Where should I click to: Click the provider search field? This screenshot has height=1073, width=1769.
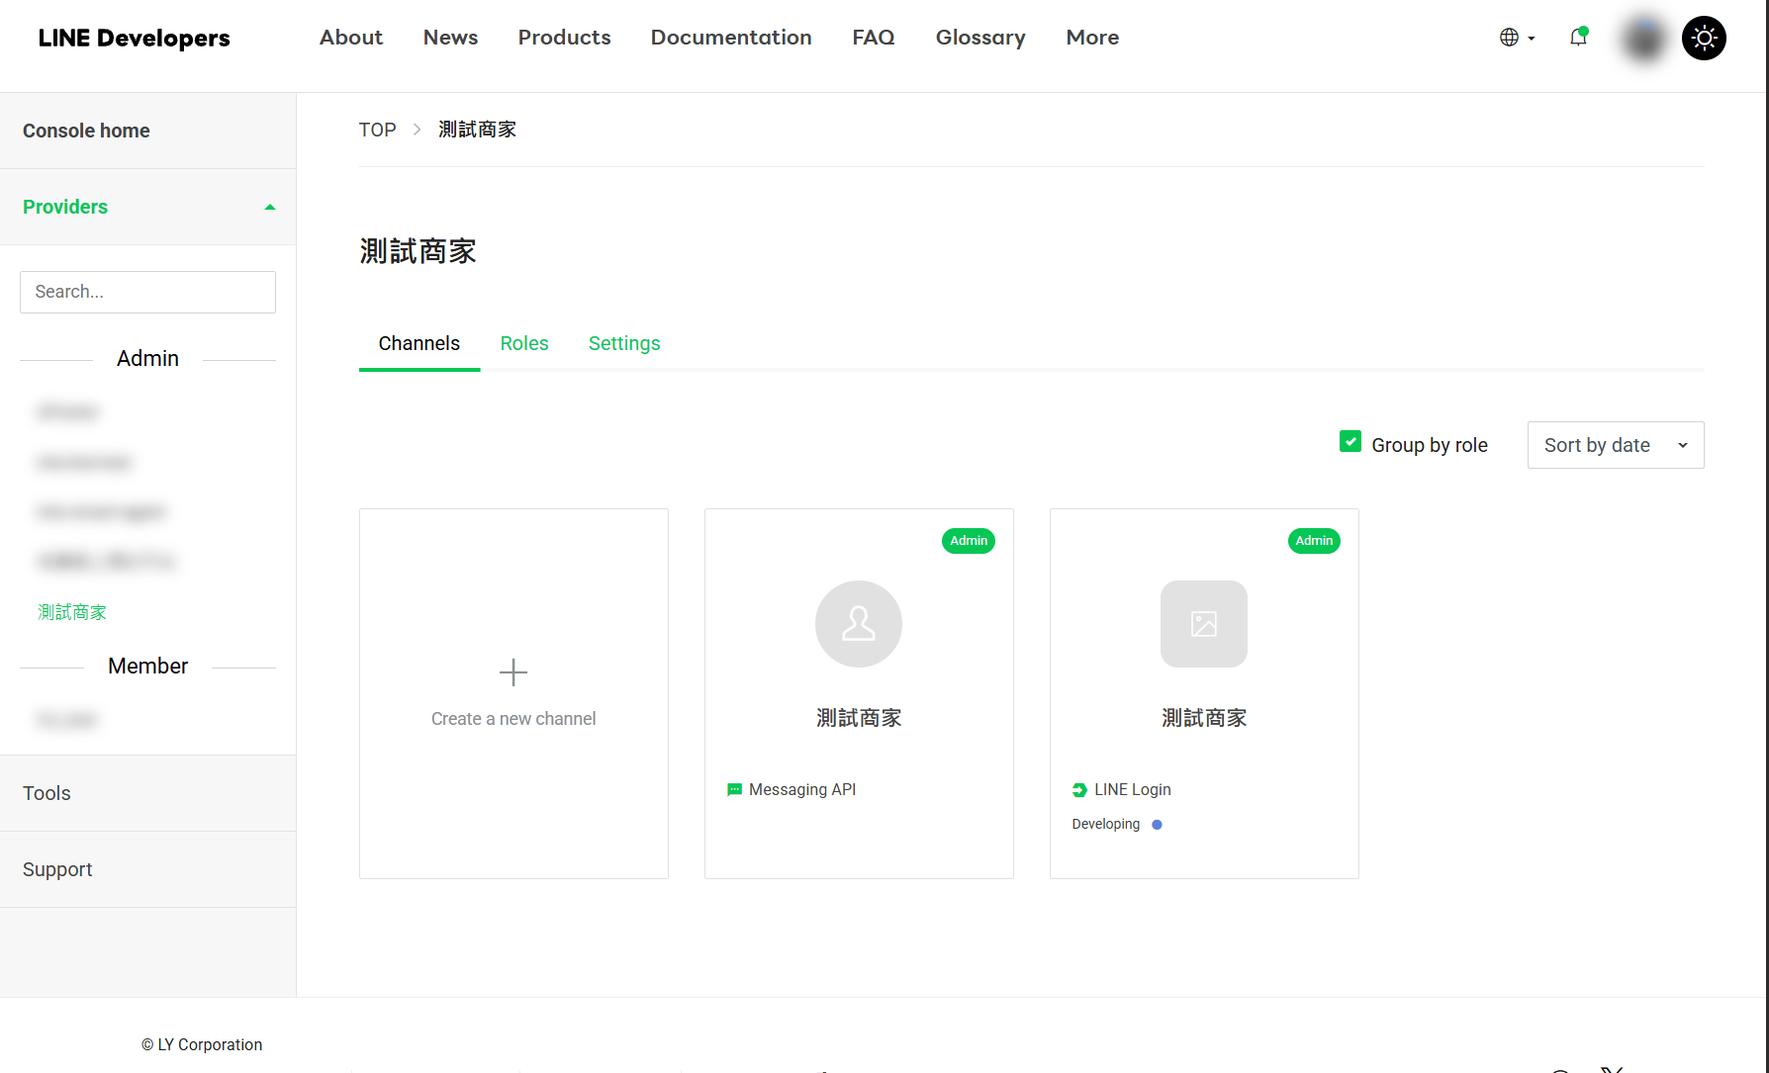(148, 292)
